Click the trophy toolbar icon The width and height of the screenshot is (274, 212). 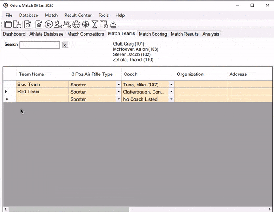(x=95, y=25)
